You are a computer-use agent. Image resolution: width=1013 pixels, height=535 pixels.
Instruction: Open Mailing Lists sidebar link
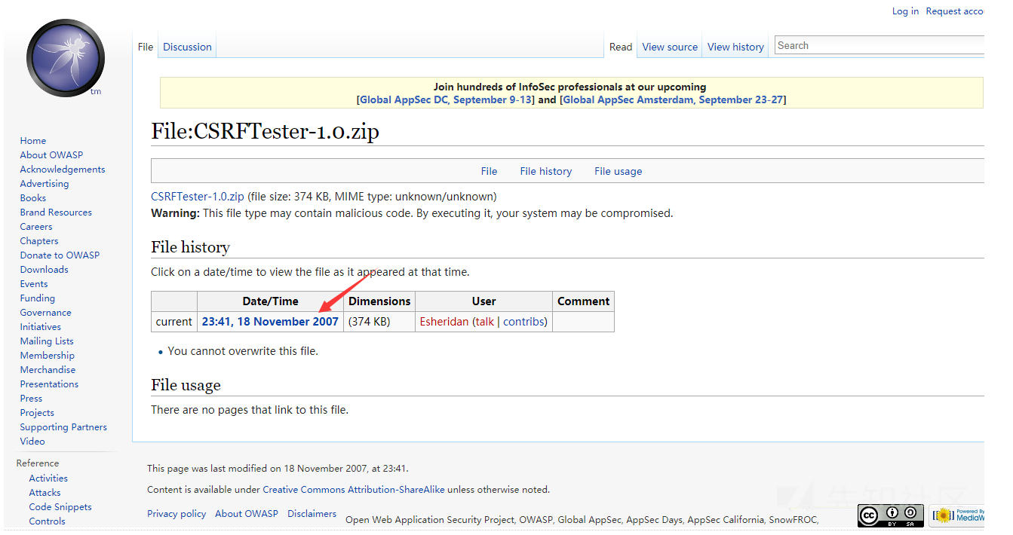click(47, 341)
